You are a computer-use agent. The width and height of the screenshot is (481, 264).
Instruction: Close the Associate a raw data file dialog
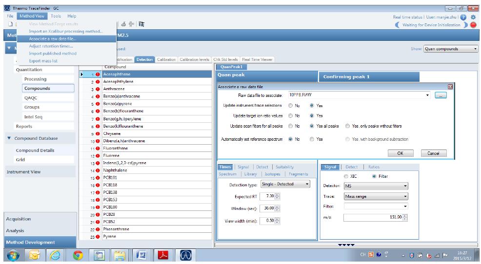450,86
